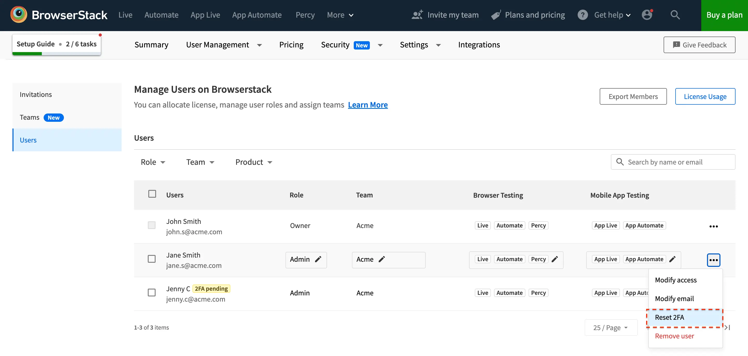This screenshot has height=356, width=748.
Task: Tick the select-all checkbox in Users header
Action: [x=152, y=194]
